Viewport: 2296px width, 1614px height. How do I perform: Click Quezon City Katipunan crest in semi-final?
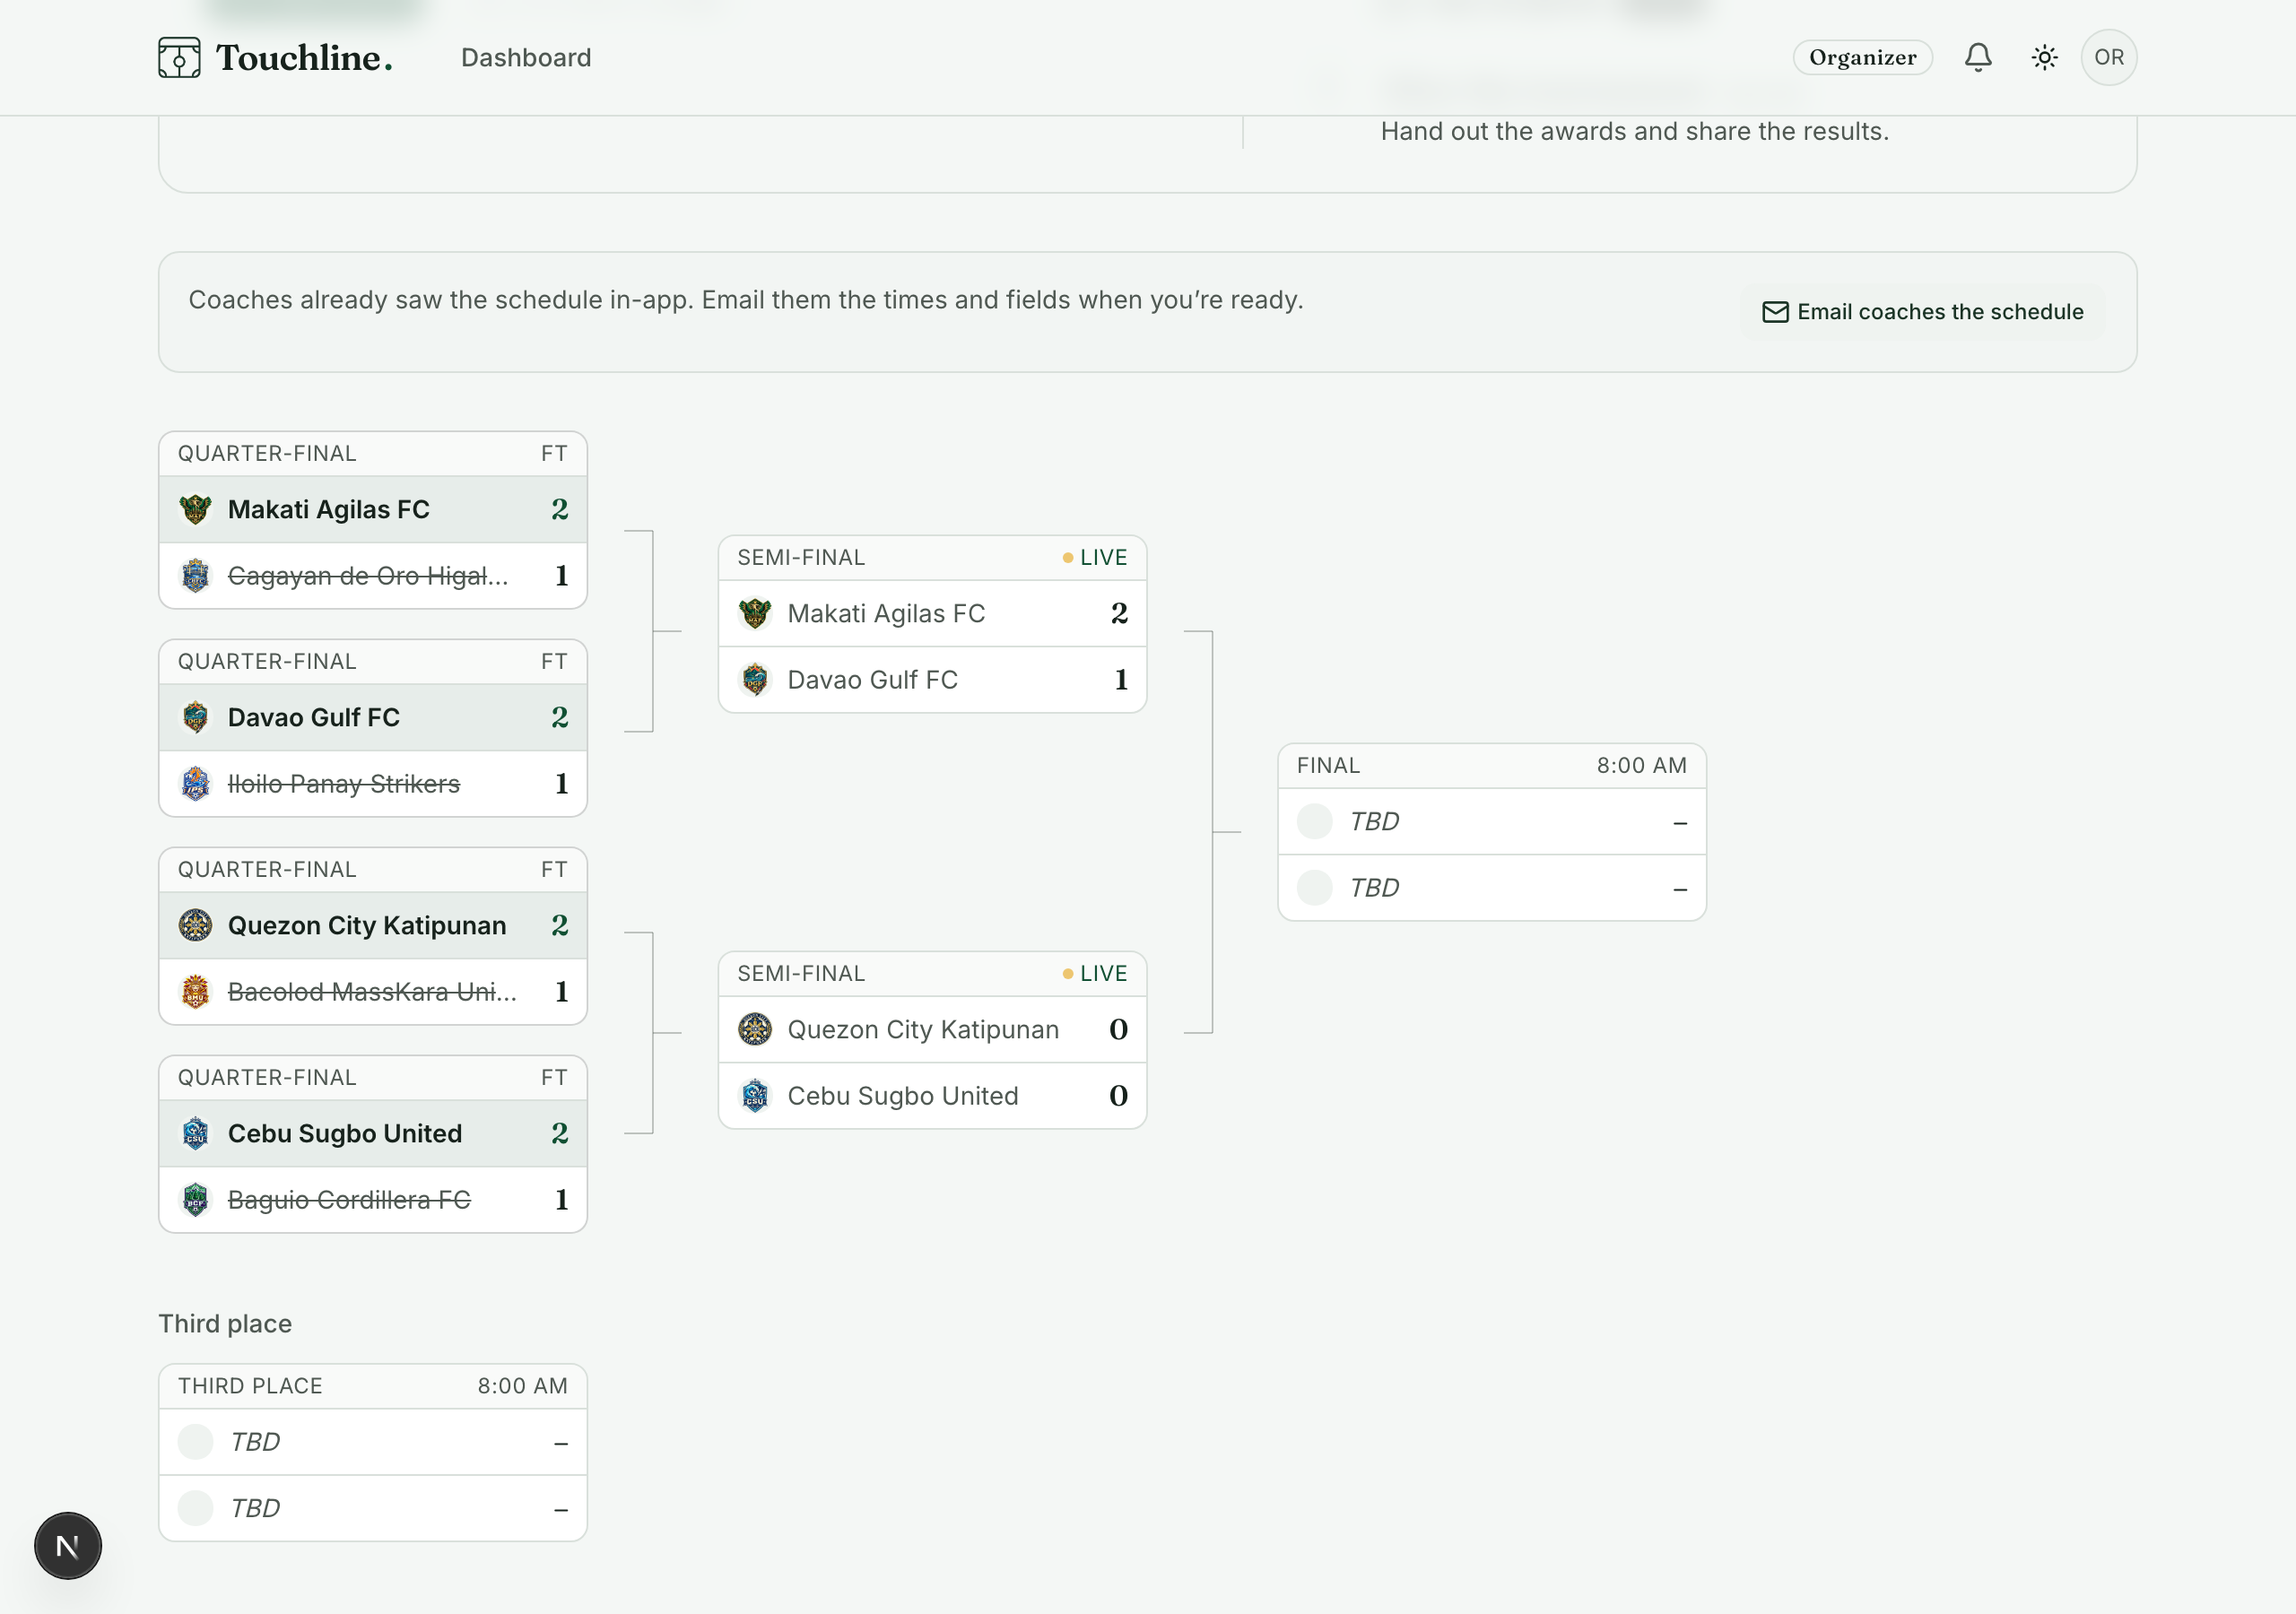tap(755, 1029)
